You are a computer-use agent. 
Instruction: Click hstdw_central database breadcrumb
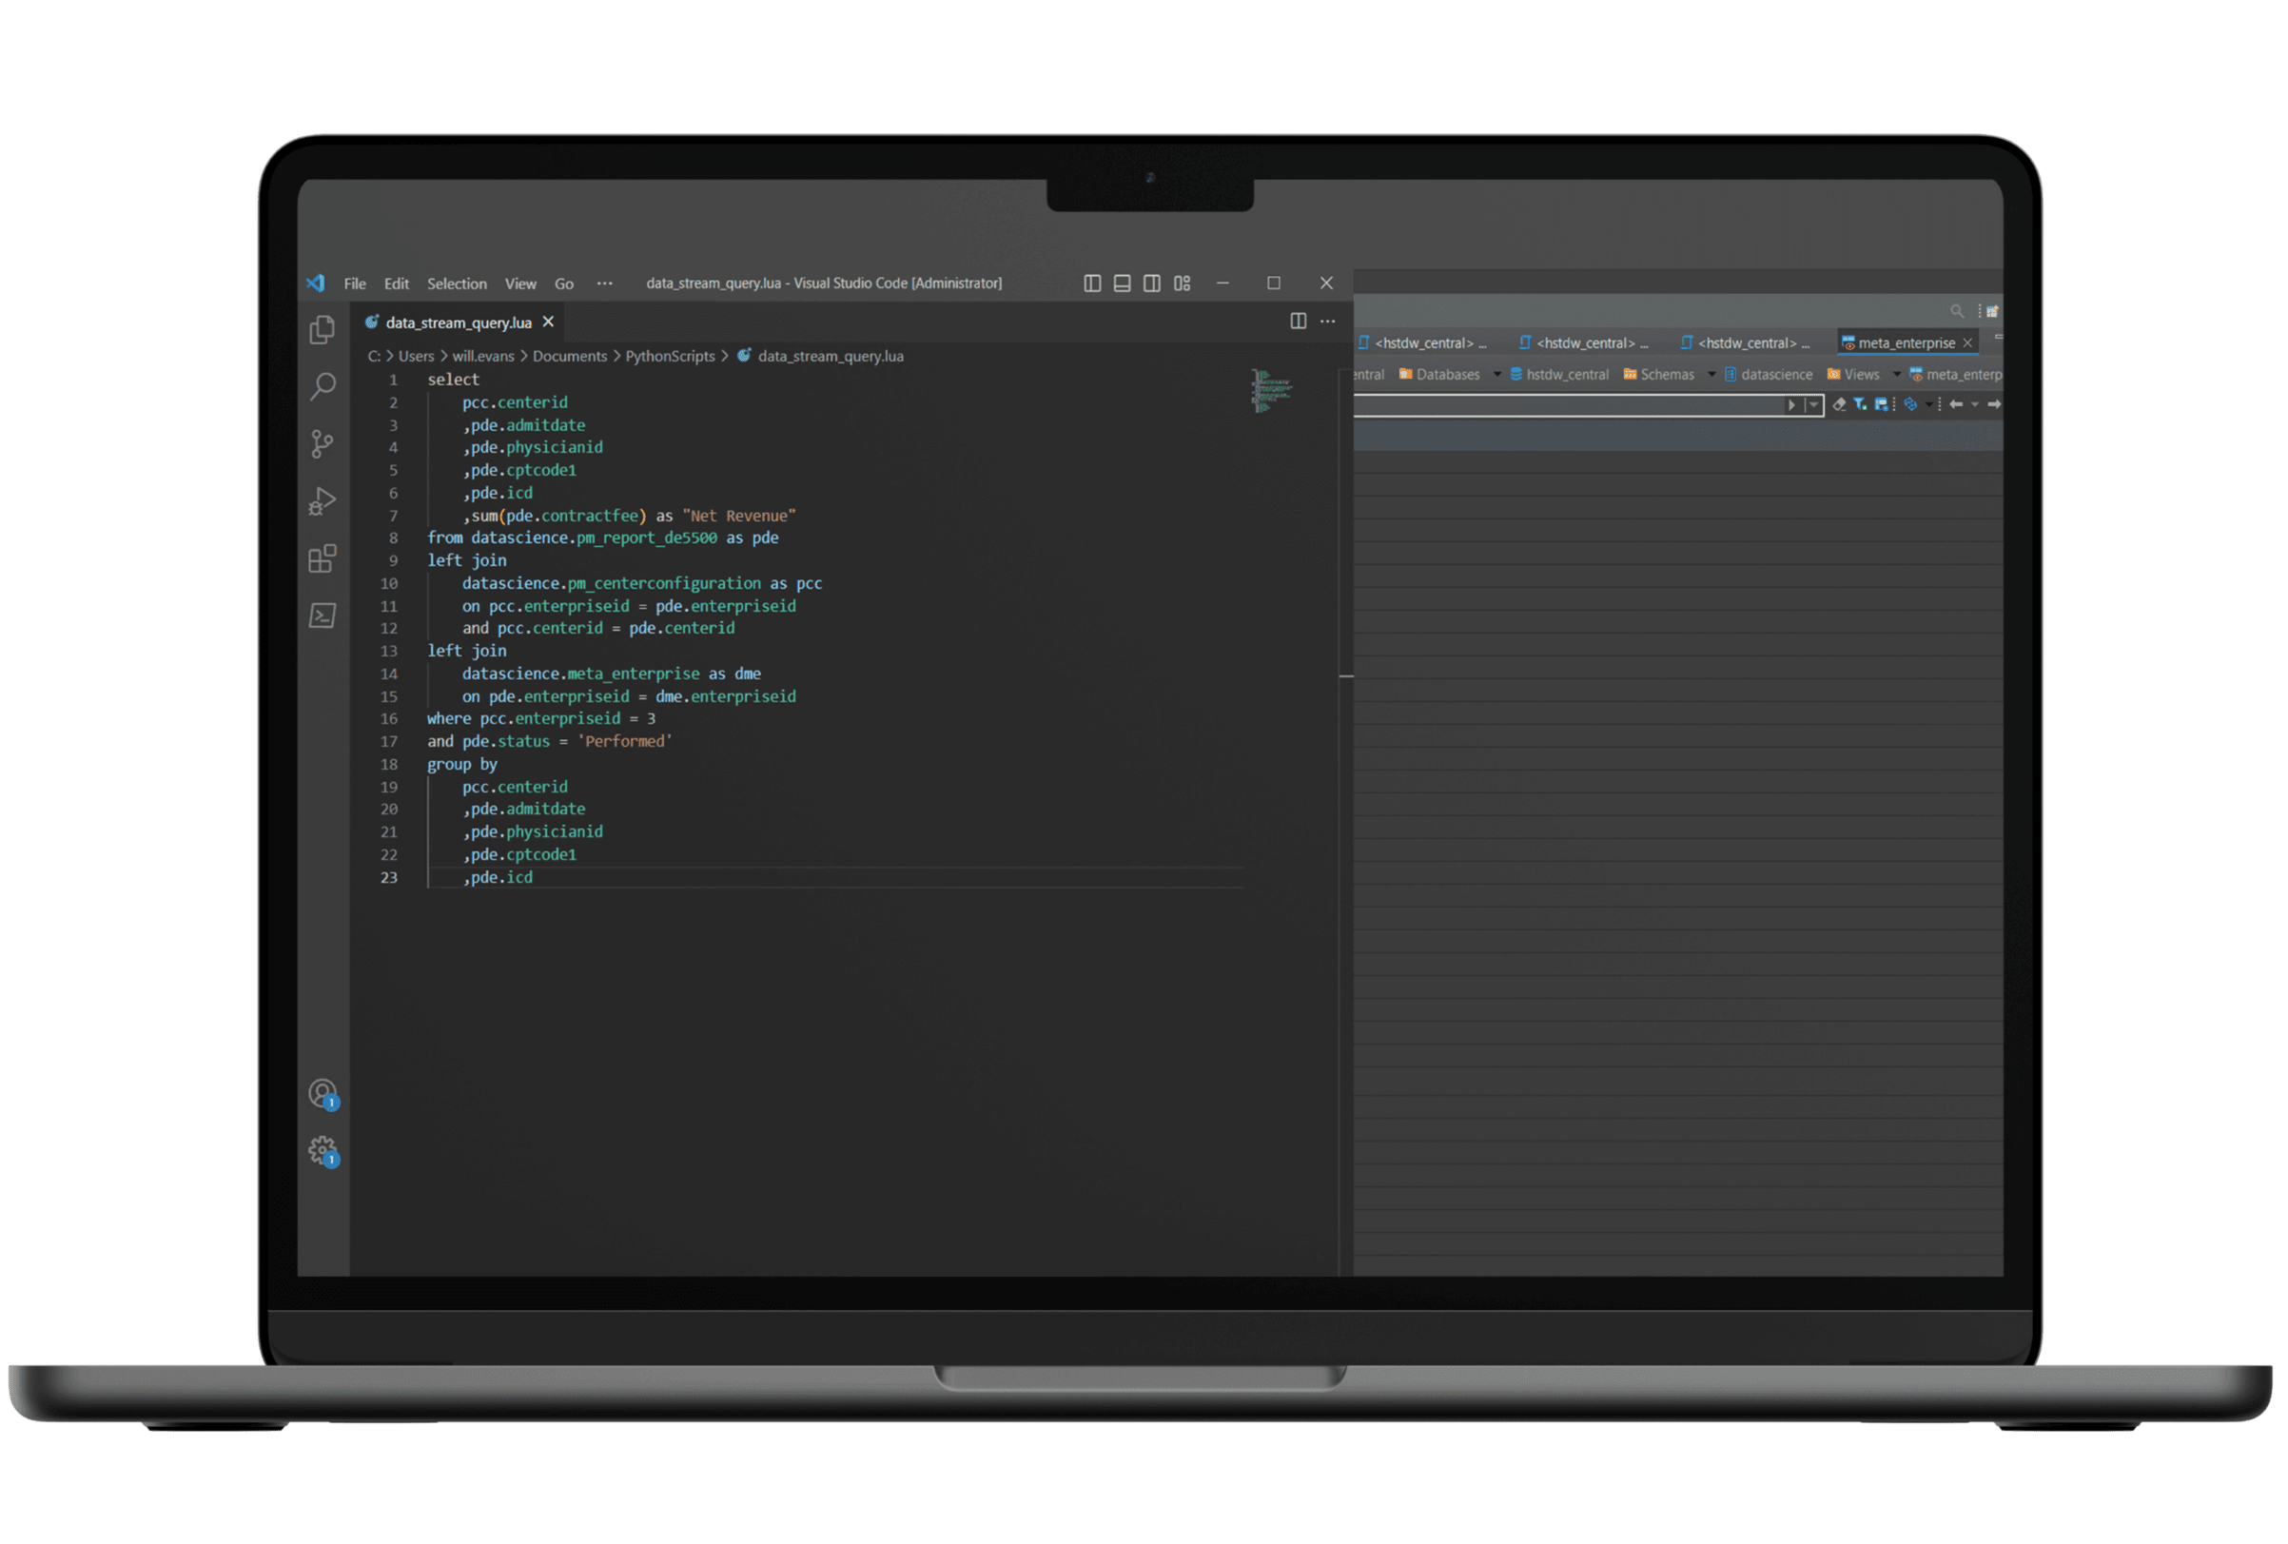1559,374
